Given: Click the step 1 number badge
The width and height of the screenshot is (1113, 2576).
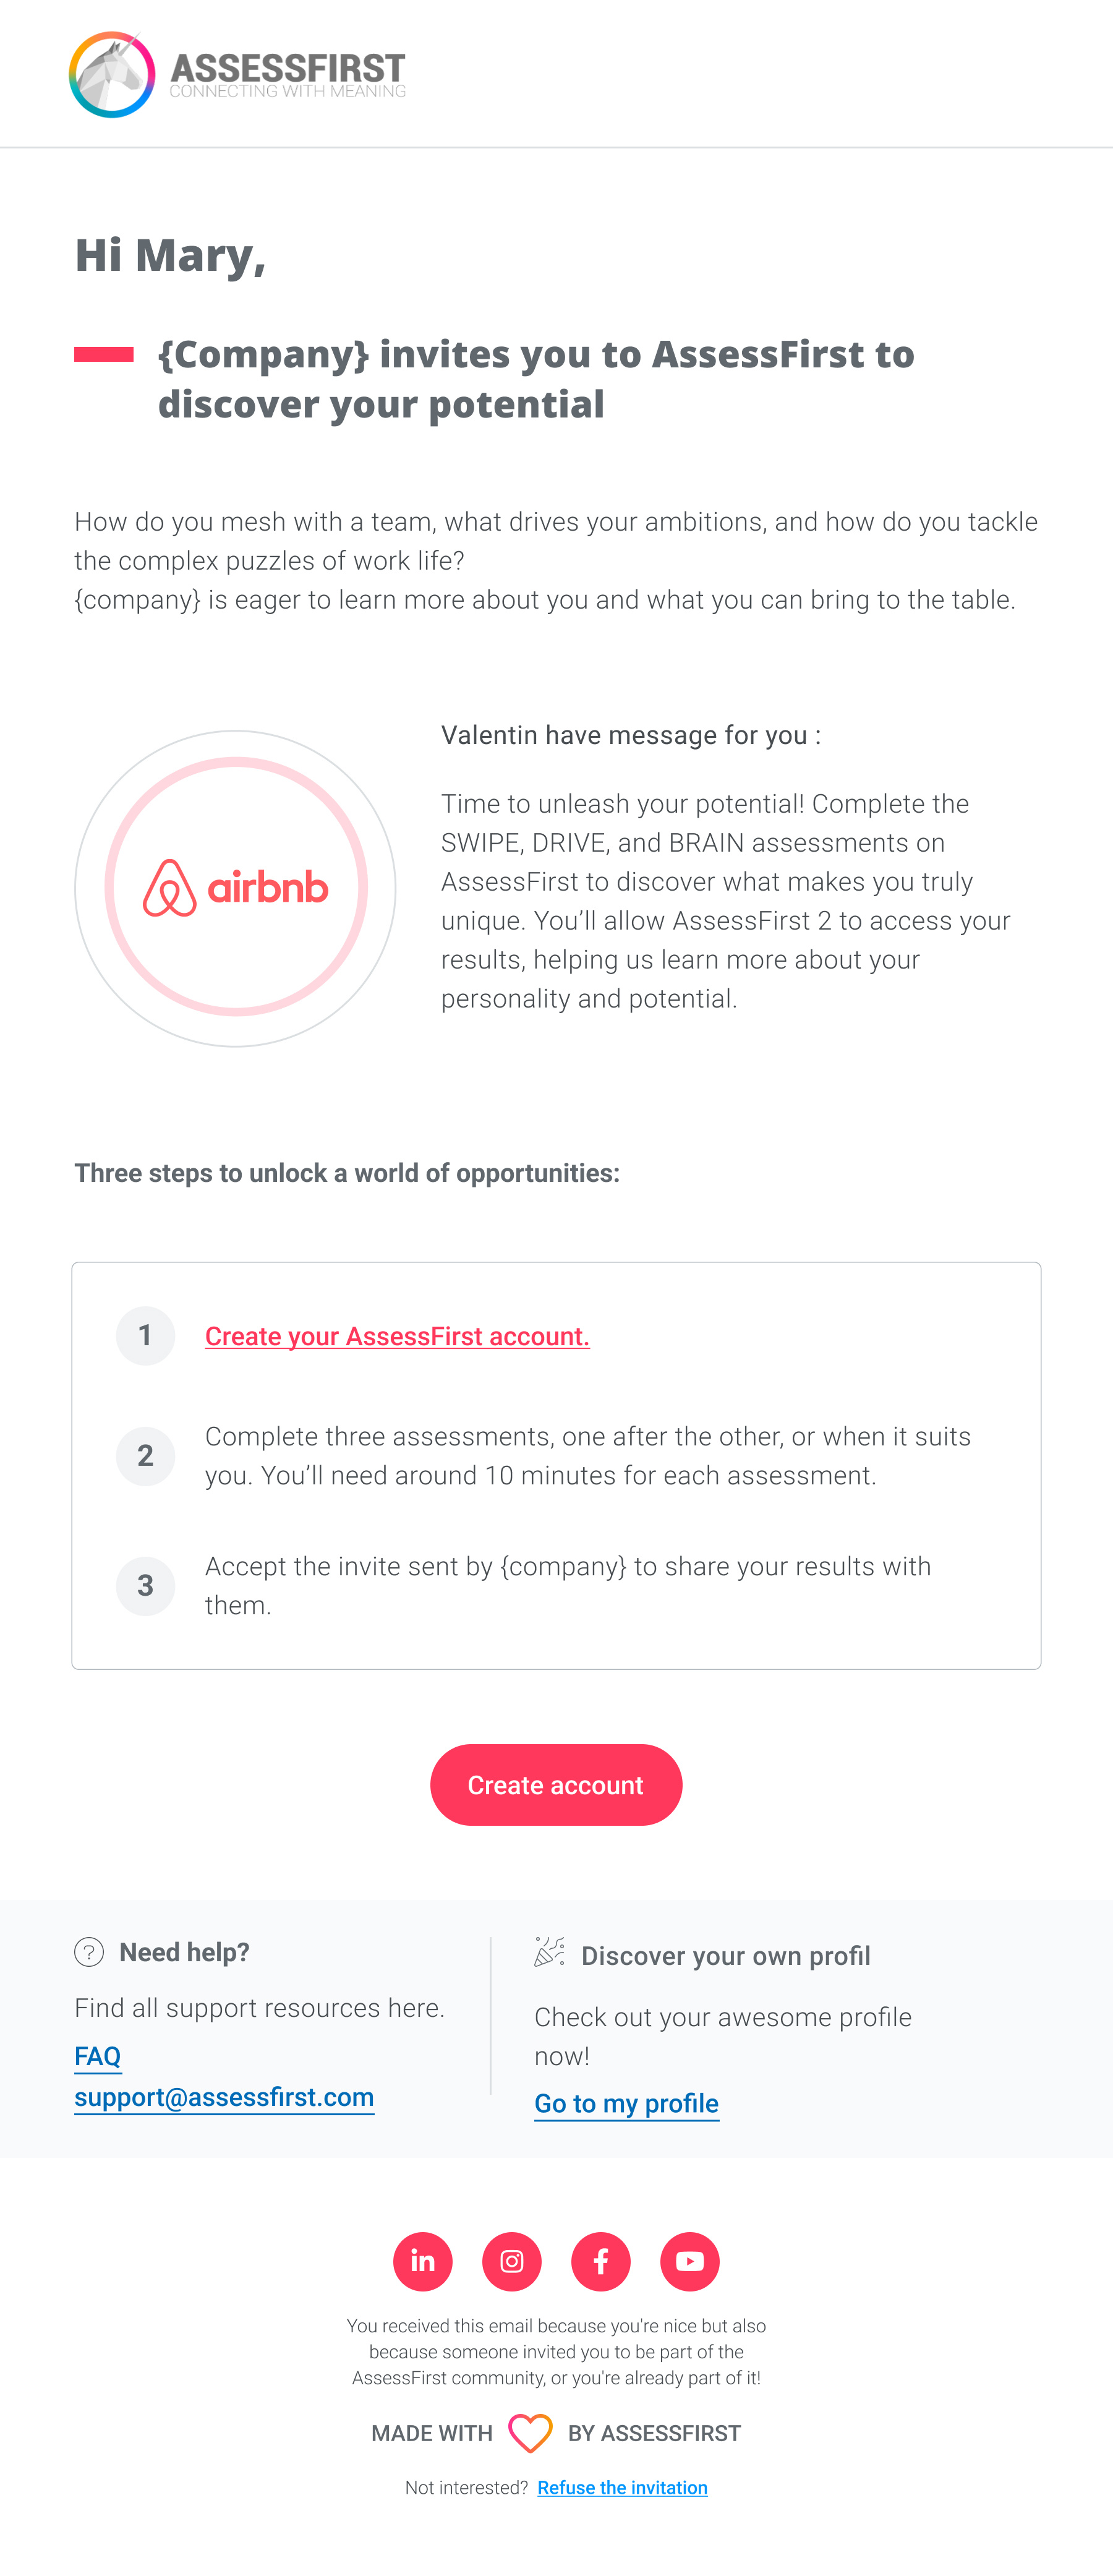Looking at the screenshot, I should click(146, 1336).
